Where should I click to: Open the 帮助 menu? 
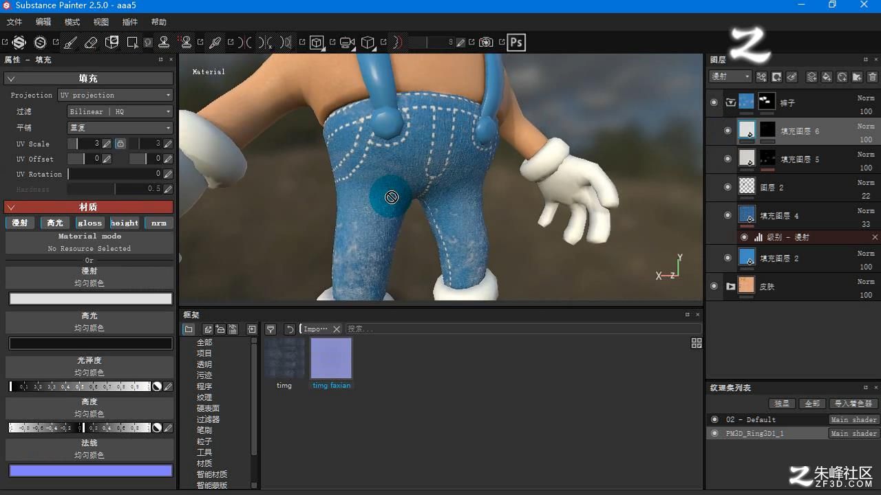click(x=158, y=22)
